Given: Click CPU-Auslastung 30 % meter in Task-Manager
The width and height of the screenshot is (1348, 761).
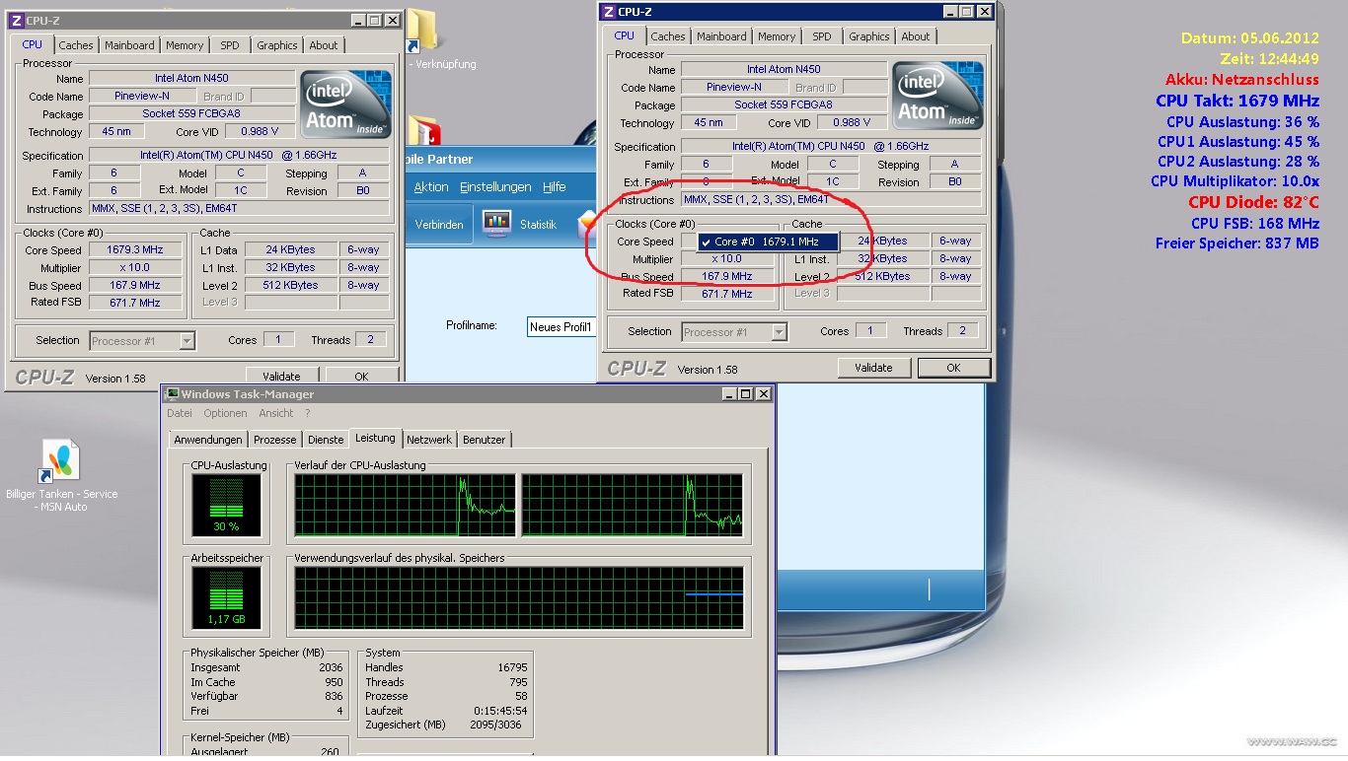Looking at the screenshot, I should click(x=226, y=506).
